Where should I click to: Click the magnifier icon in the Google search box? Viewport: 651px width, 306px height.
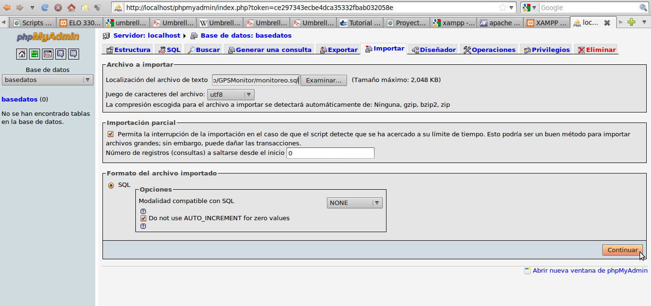(643, 8)
